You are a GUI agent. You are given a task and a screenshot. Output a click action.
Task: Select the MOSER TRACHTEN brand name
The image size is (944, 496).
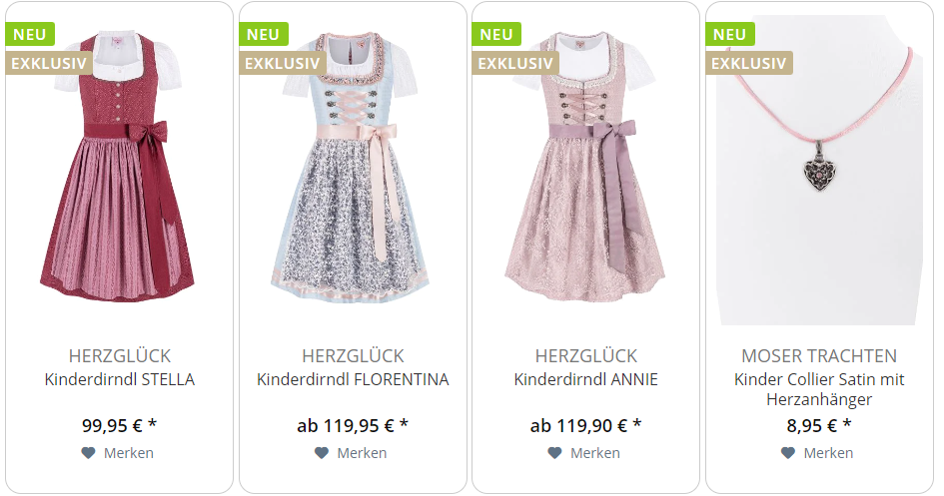819,356
